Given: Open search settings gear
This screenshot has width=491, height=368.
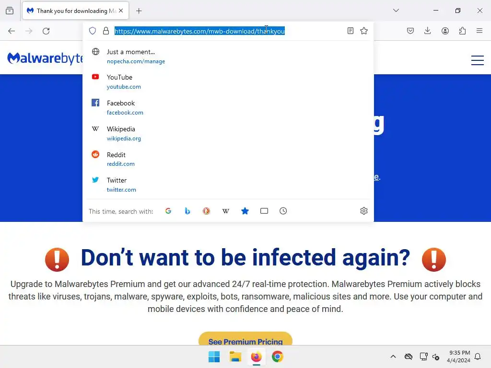Looking at the screenshot, I should pyautogui.click(x=363, y=211).
